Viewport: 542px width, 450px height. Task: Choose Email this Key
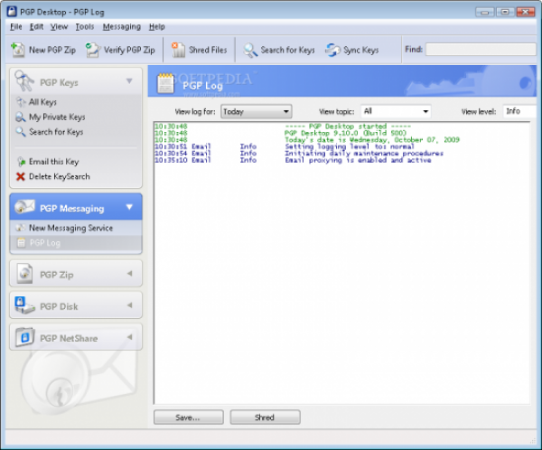coord(54,162)
